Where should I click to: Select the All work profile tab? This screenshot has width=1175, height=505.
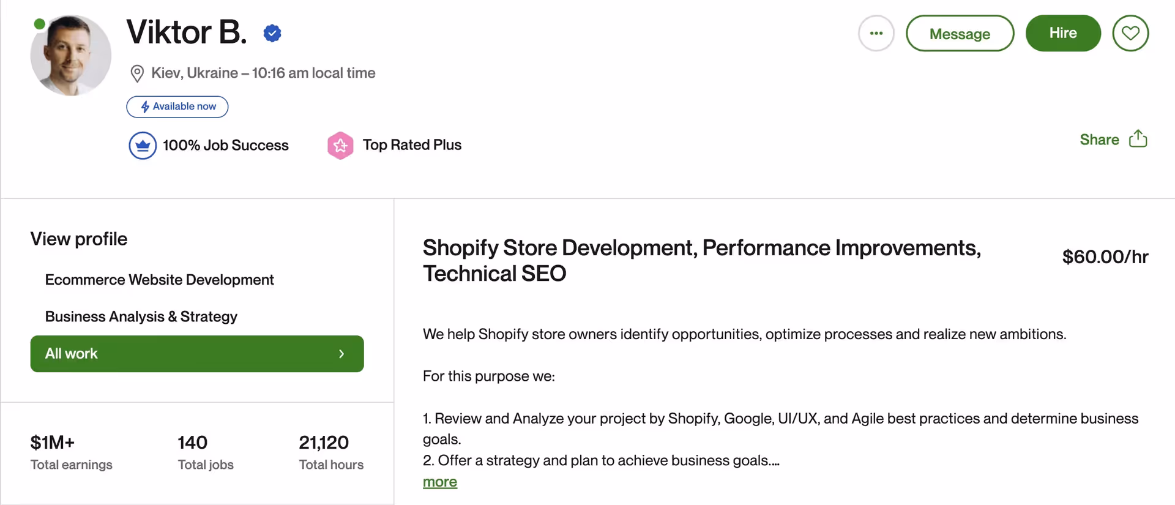coord(197,354)
